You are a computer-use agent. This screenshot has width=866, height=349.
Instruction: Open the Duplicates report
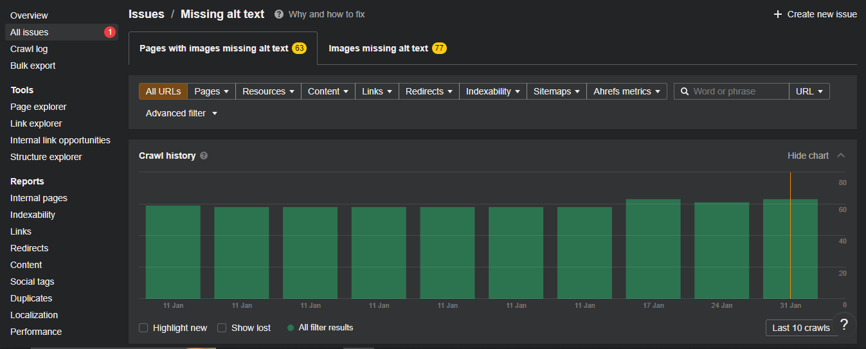[31, 298]
